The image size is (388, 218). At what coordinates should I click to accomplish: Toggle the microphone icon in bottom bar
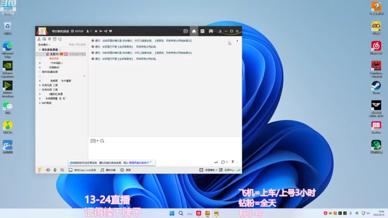55,170
